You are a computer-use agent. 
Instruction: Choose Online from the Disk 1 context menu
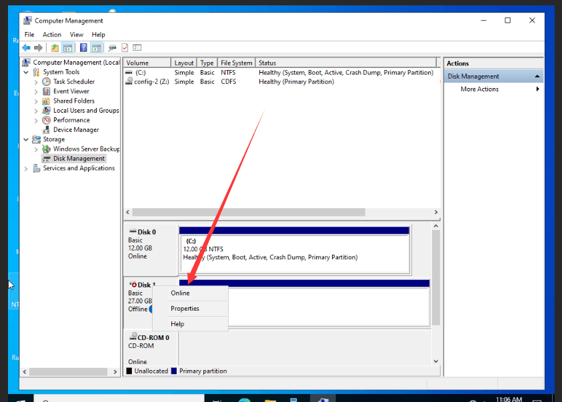coord(190,293)
